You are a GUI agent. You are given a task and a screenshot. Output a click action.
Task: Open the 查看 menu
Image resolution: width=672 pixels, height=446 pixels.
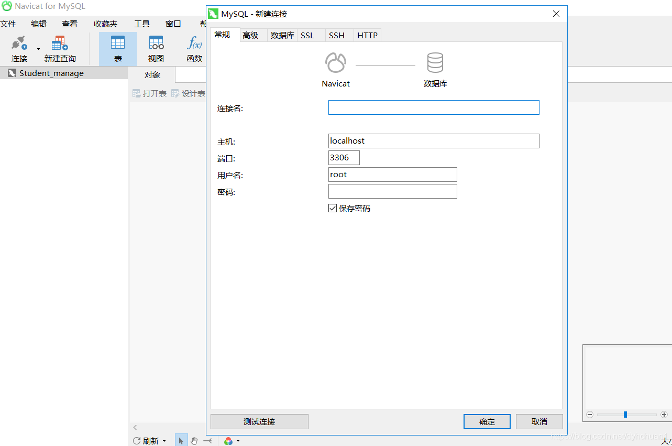[70, 24]
